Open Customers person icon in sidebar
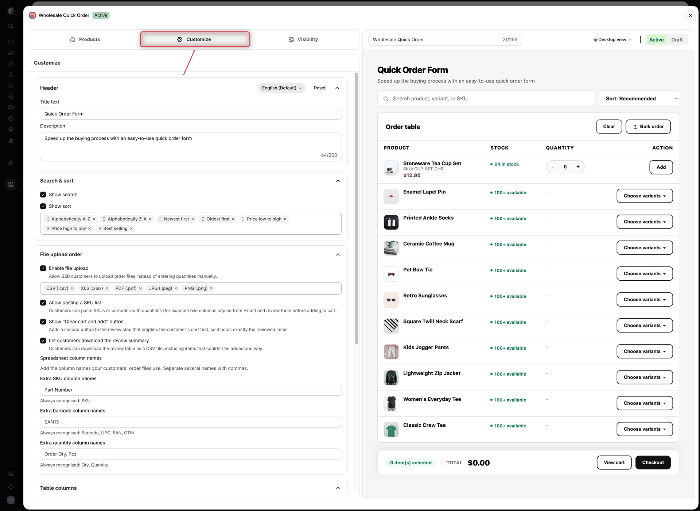The height and width of the screenshot is (511, 700). tap(11, 75)
